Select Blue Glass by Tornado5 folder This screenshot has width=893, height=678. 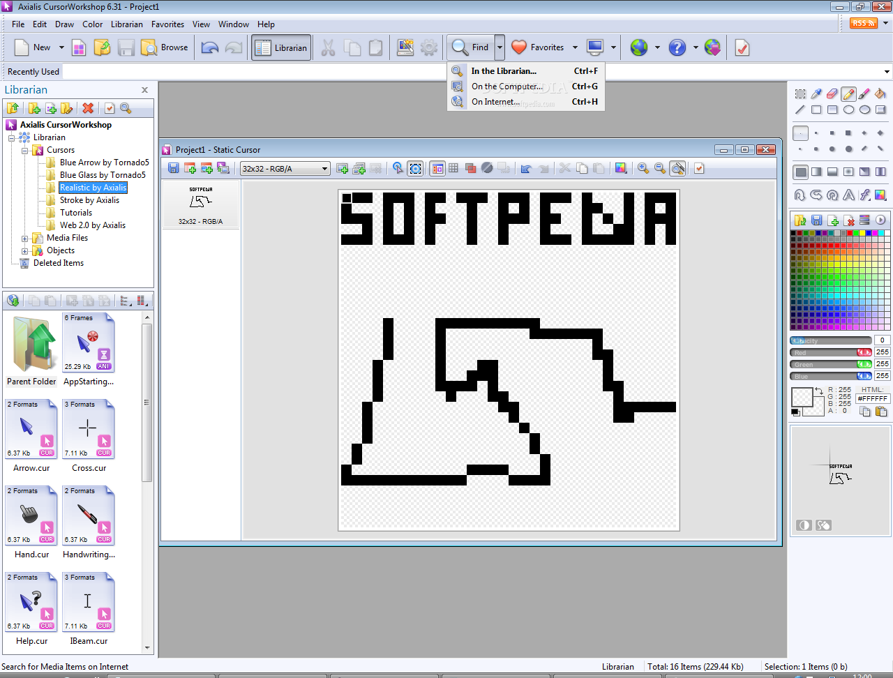coord(103,175)
